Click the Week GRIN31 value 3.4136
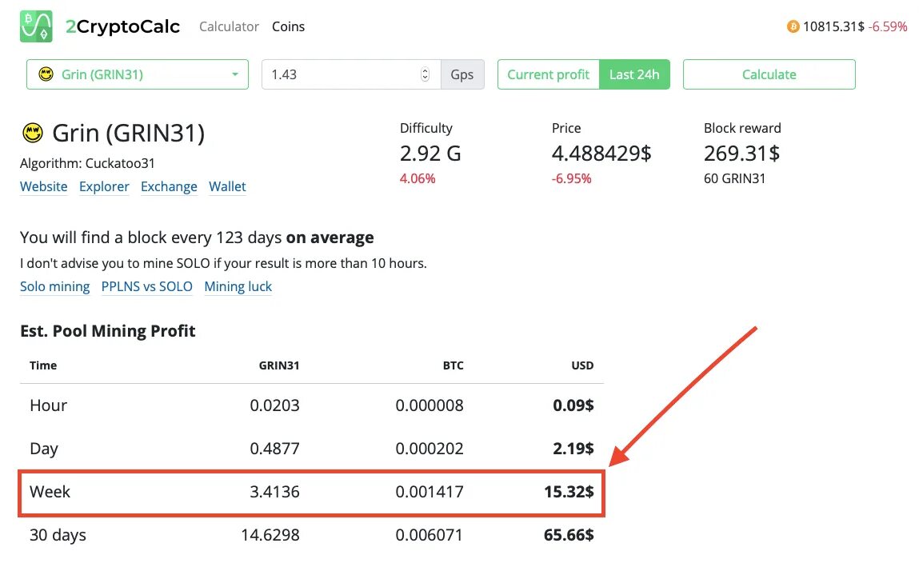The width and height of the screenshot is (919, 563). coord(274,492)
